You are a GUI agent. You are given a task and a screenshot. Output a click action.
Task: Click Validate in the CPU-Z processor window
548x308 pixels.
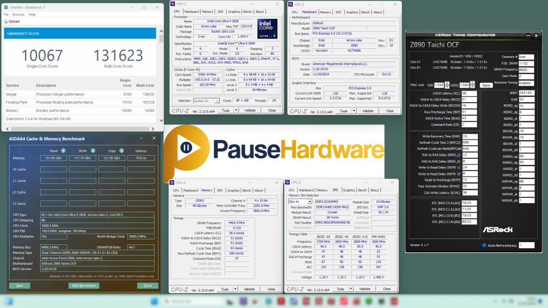coord(250,110)
